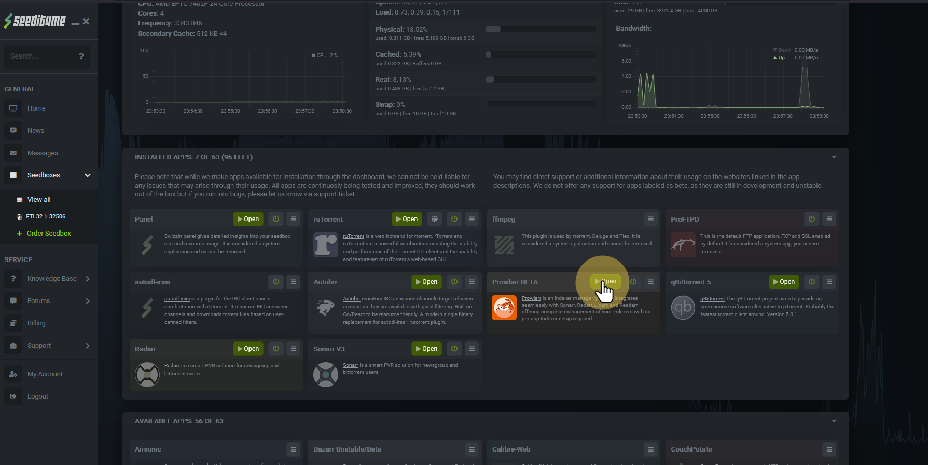Toggle power for qBittorrent 5

(812, 282)
